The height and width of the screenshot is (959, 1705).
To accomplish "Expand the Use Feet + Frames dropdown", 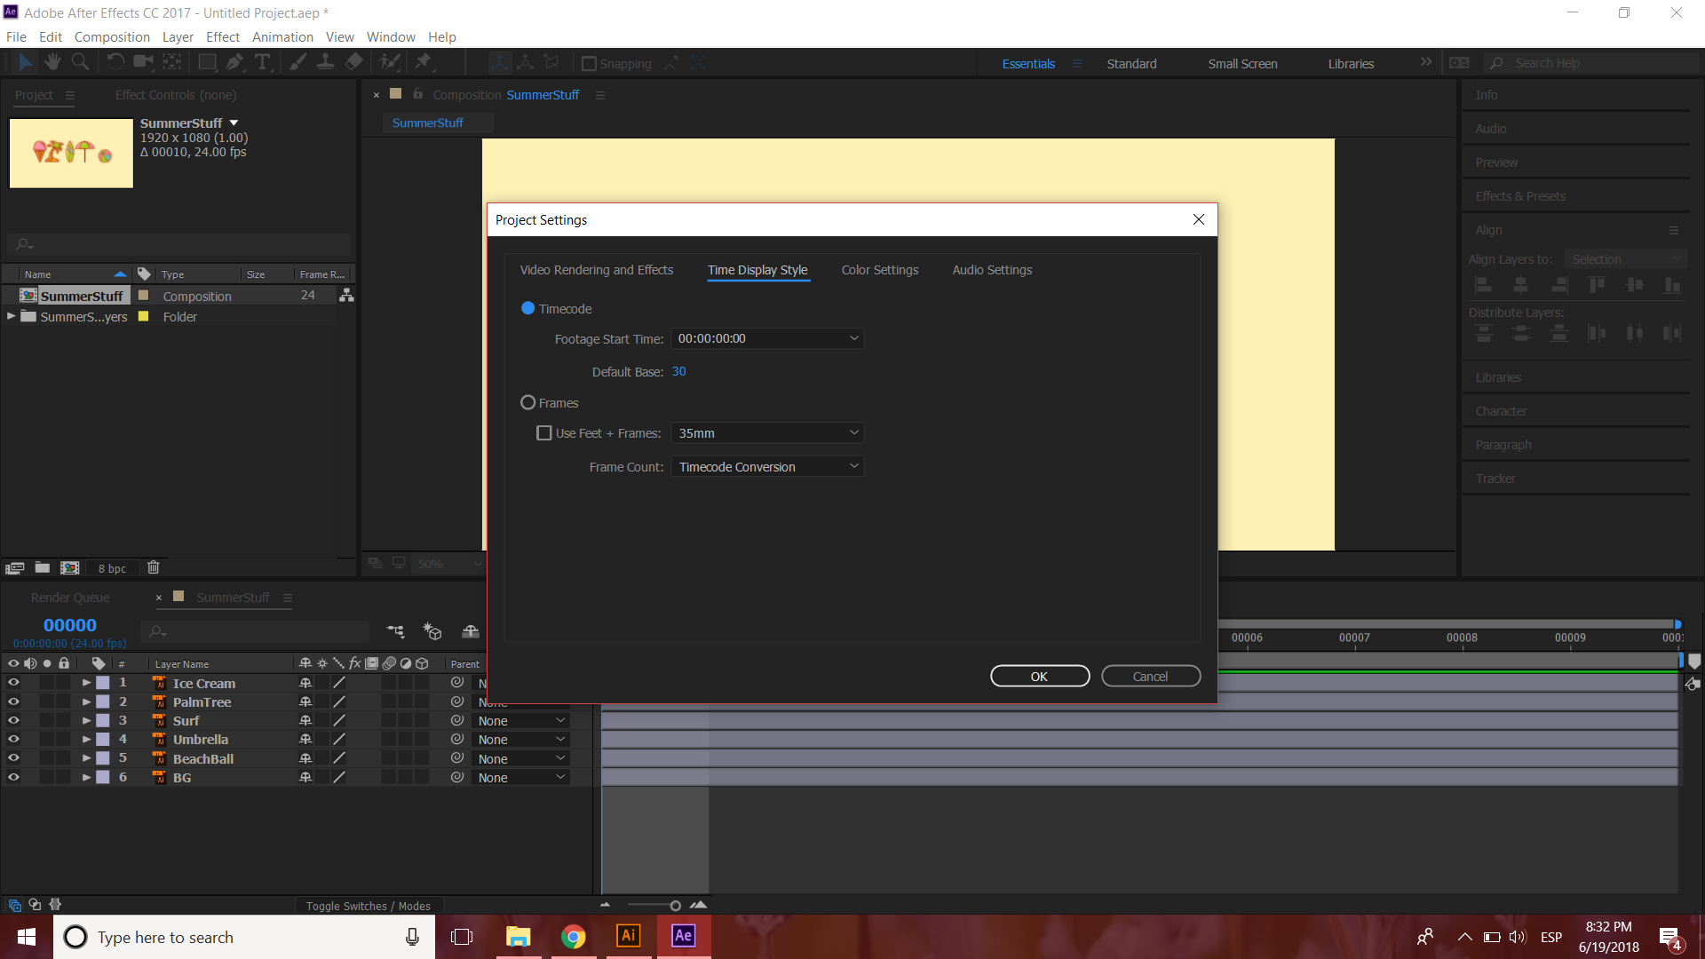I will (767, 433).
